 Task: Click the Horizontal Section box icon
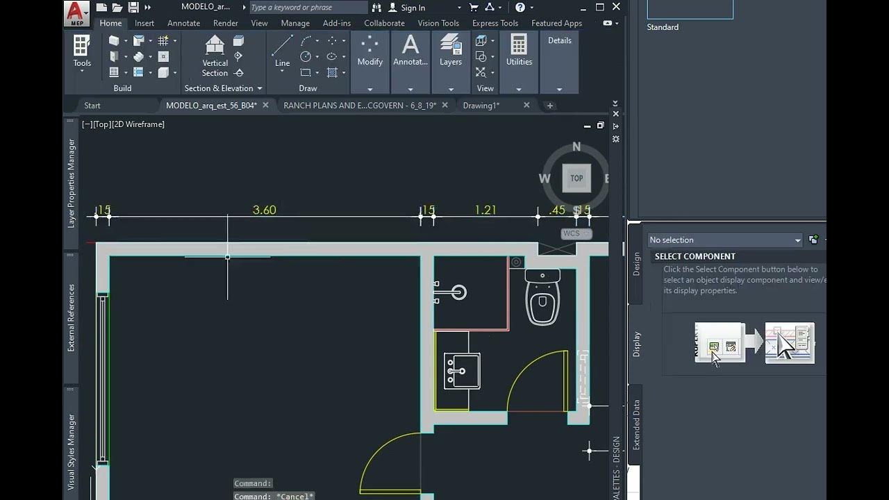click(239, 41)
